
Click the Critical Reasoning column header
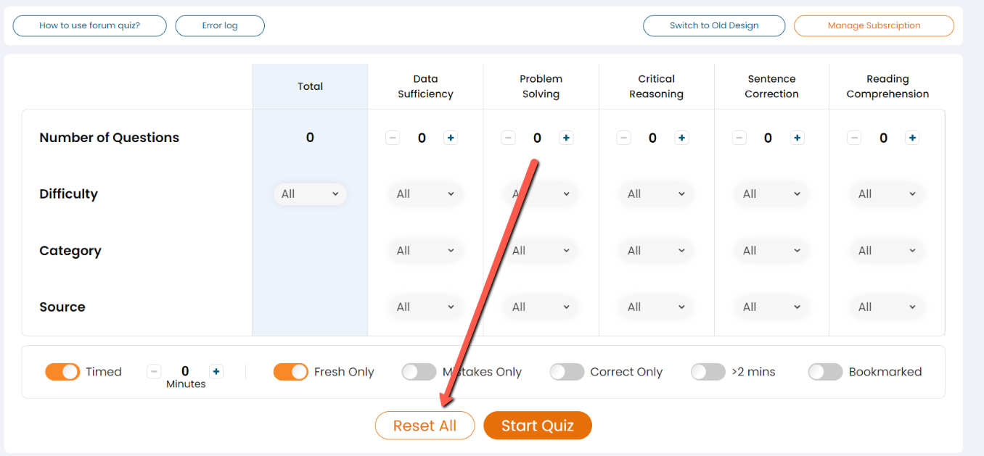tap(656, 86)
